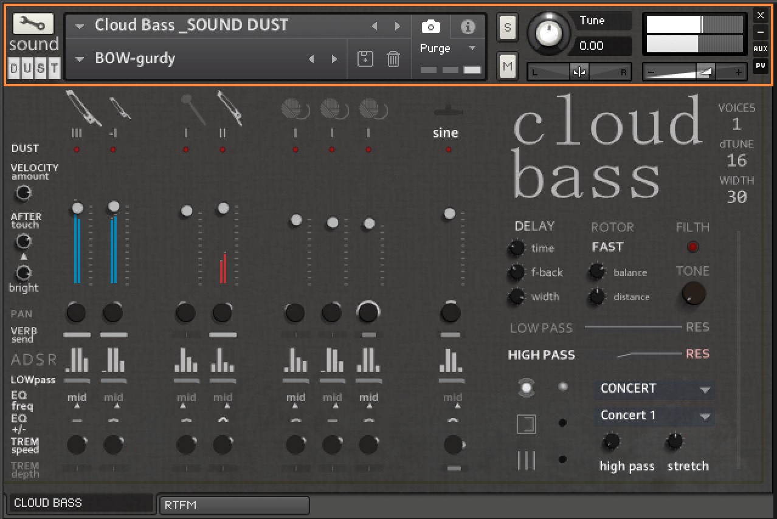Solo the instrument with S button
Viewport: 777px width, 519px height.
point(508,27)
